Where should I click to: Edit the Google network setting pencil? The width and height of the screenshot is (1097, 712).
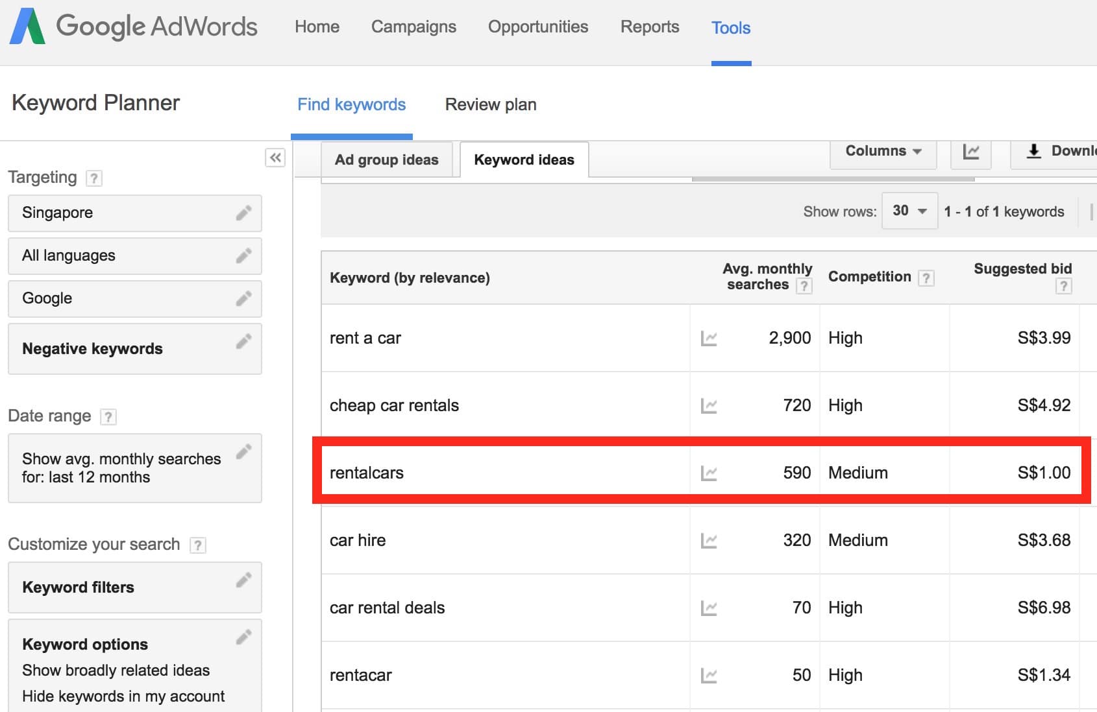coord(243,298)
